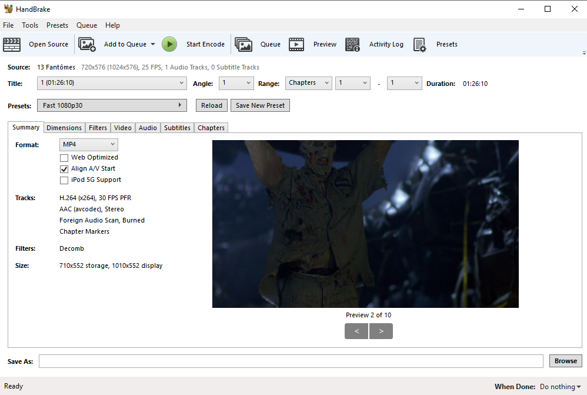The height and width of the screenshot is (395, 587).
Task: Switch to the Summary tab
Action: click(26, 127)
